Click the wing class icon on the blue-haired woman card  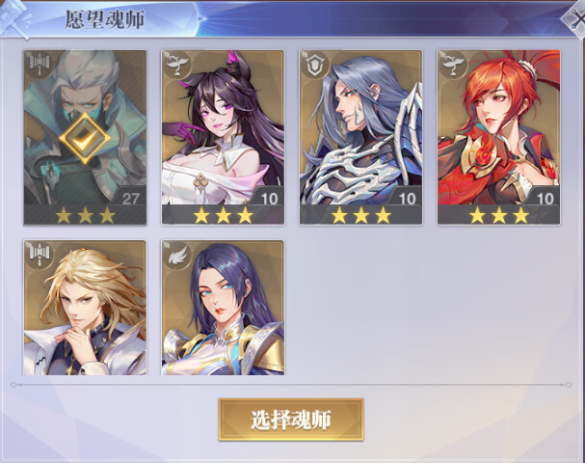pos(176,255)
